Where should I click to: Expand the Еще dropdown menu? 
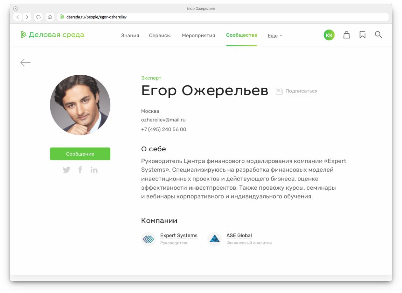tap(275, 36)
